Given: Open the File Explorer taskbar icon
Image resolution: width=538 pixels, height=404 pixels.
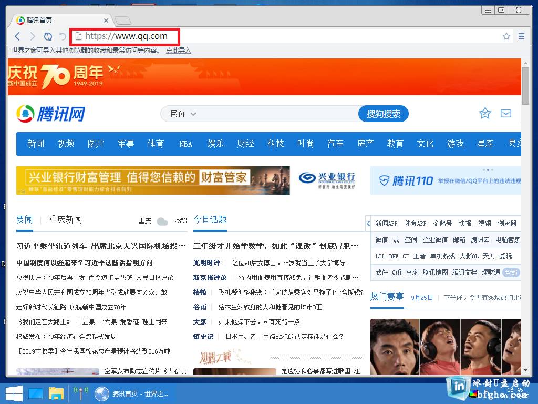Looking at the screenshot, I should pyautogui.click(x=56, y=393).
